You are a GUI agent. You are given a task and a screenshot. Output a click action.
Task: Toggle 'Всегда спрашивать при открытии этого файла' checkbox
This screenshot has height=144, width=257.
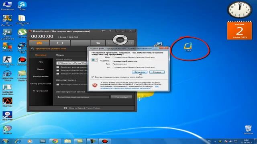93,77
